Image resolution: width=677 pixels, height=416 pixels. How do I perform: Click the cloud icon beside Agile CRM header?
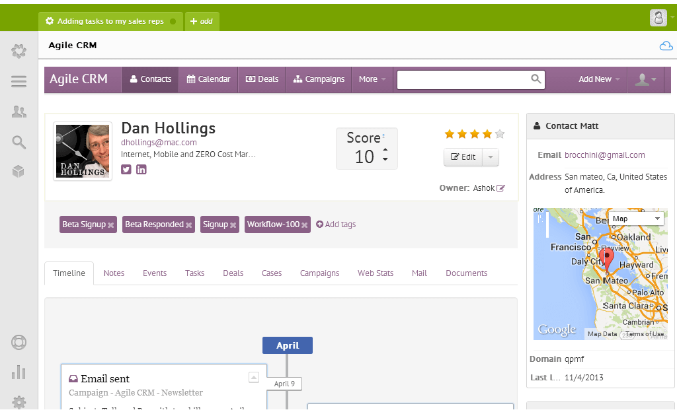point(666,46)
